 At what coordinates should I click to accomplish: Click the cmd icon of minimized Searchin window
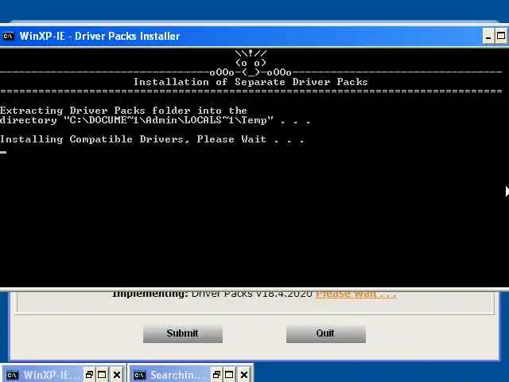coord(140,375)
